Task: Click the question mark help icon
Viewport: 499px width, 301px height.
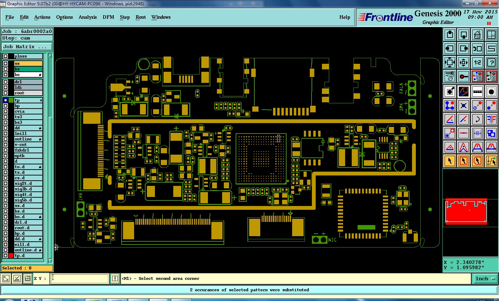Action: pos(491,62)
